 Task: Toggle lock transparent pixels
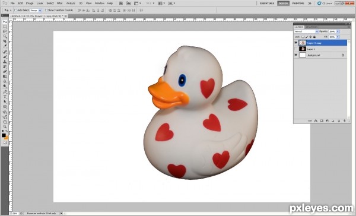point(303,37)
